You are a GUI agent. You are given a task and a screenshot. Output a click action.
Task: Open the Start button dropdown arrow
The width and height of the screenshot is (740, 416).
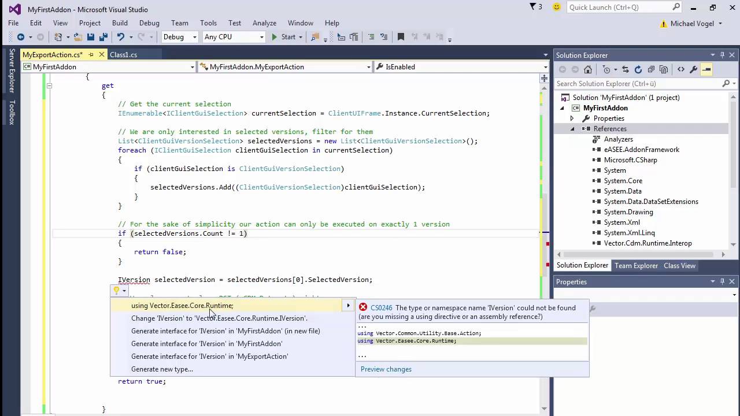coord(301,37)
